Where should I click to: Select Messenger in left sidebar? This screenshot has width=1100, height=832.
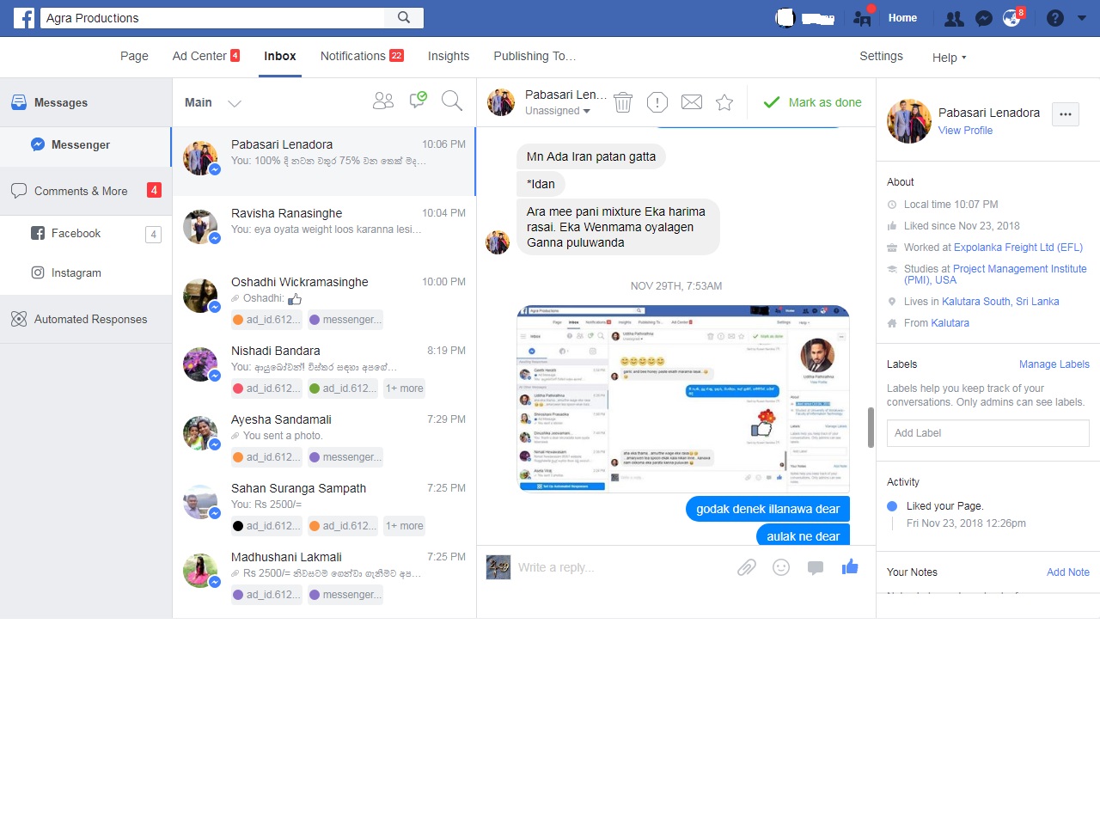(86, 145)
